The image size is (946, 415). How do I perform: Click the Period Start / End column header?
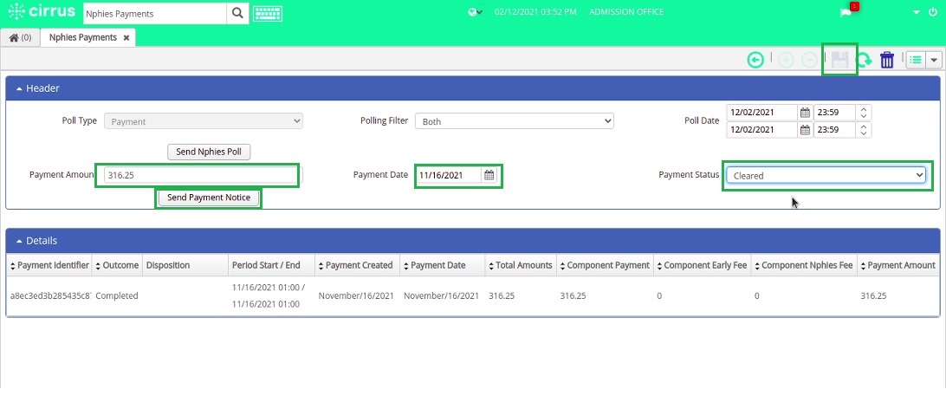coord(271,265)
